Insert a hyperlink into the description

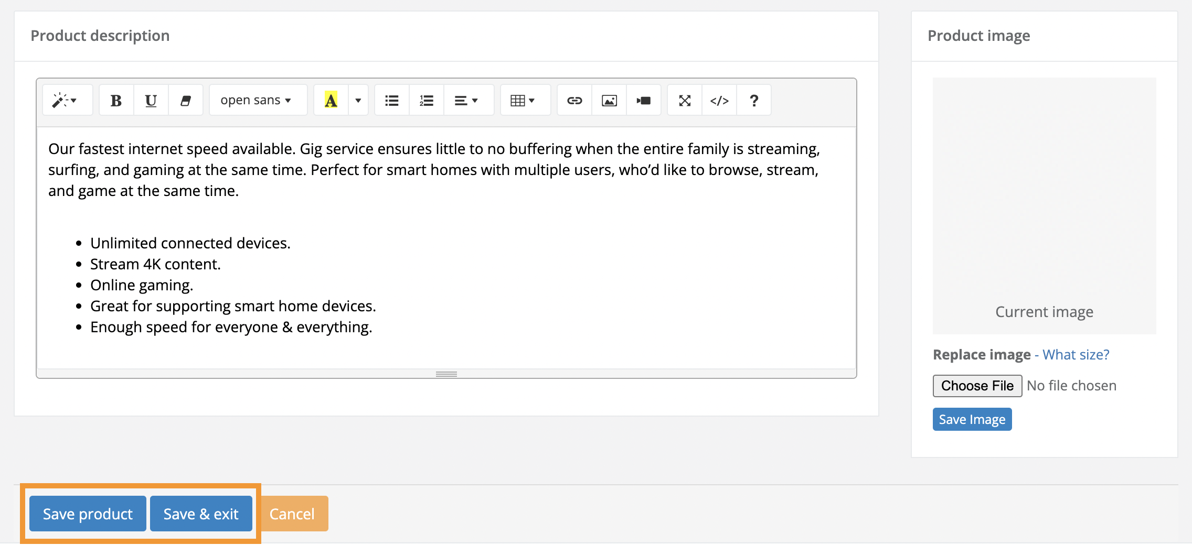(574, 100)
